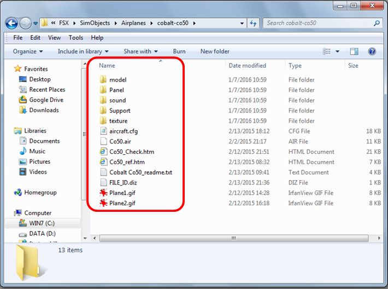
Task: Click the New folder button
Action: (x=215, y=51)
